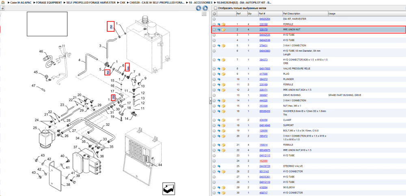The image size is (406, 196).
Task: Select callout 37 in the diagram
Action: 75,147
